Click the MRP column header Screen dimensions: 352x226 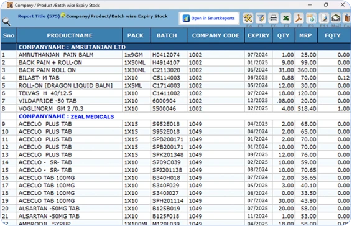(305, 35)
